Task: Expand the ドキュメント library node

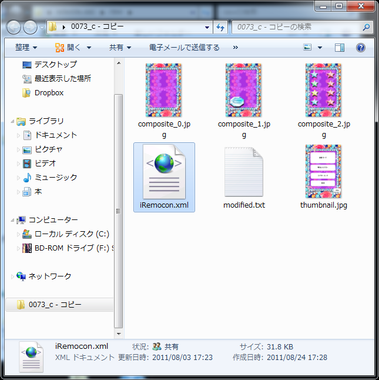Action: (18, 135)
